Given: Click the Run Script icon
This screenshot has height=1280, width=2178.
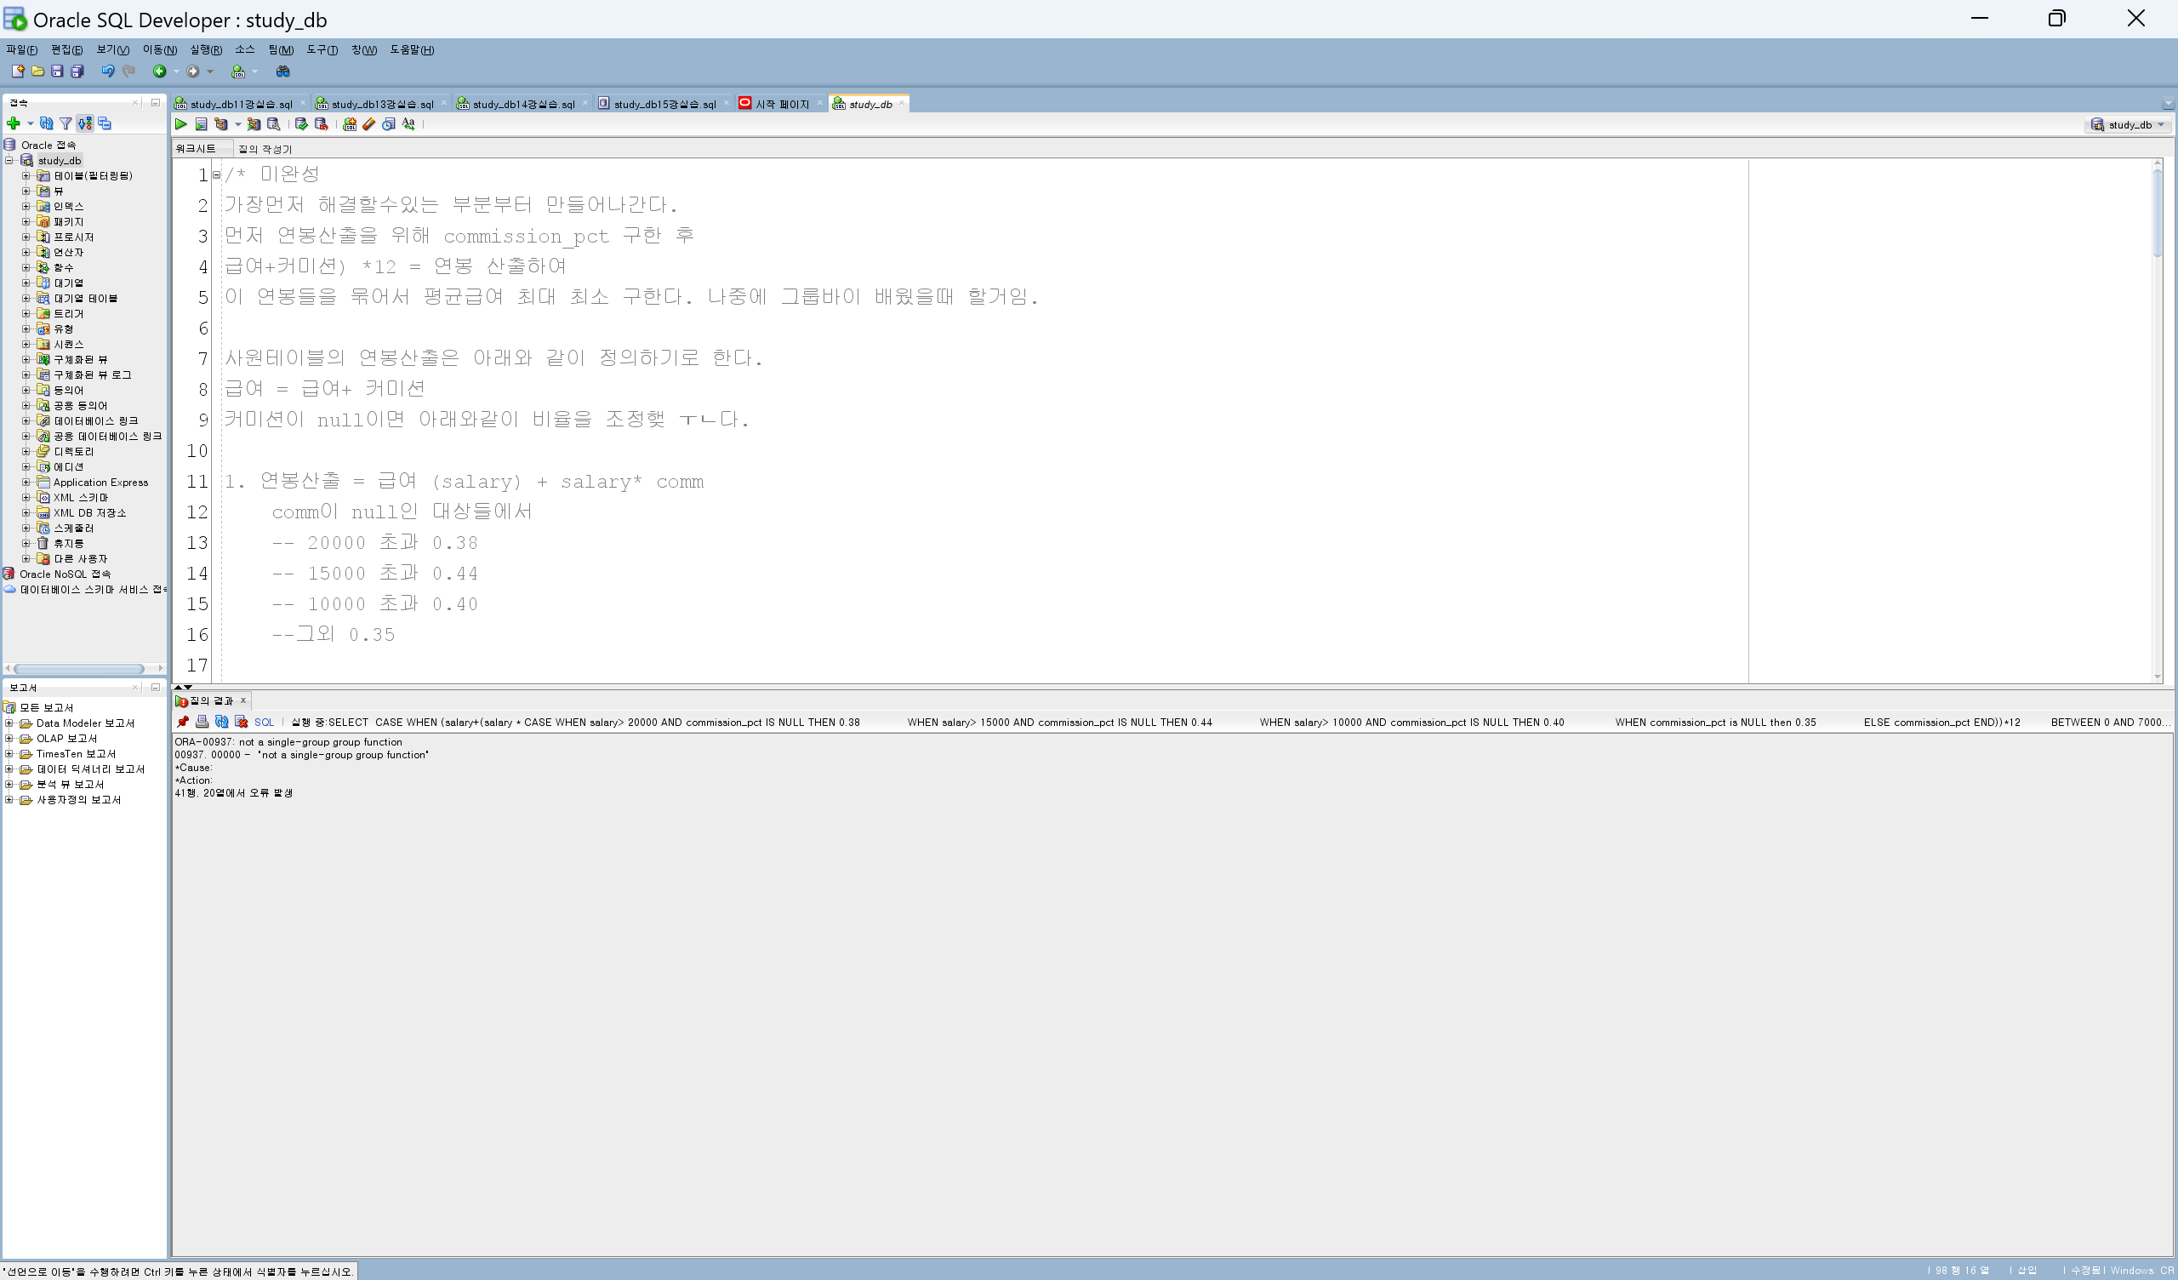Looking at the screenshot, I should 201,124.
